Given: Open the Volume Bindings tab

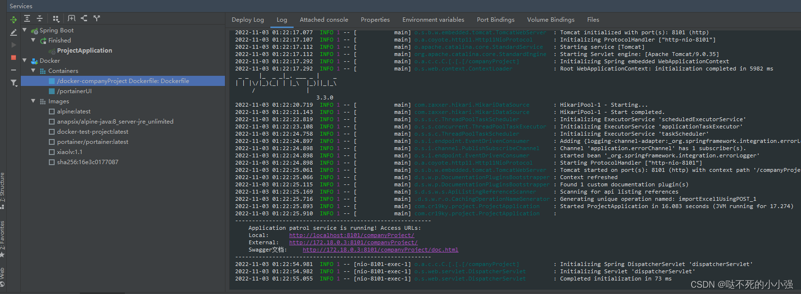Looking at the screenshot, I should coord(551,20).
